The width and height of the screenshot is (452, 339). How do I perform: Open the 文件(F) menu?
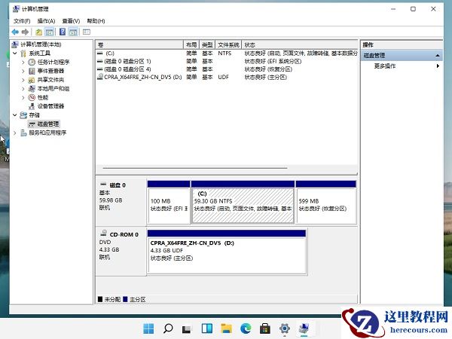pyautogui.click(x=22, y=21)
